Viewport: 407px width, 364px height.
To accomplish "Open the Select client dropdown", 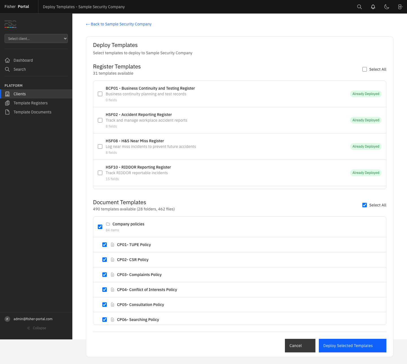I will coord(36,38).
